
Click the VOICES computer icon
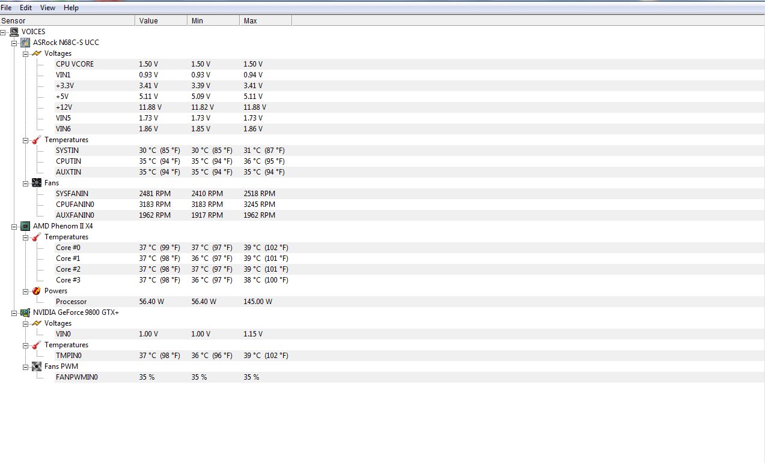(x=14, y=32)
